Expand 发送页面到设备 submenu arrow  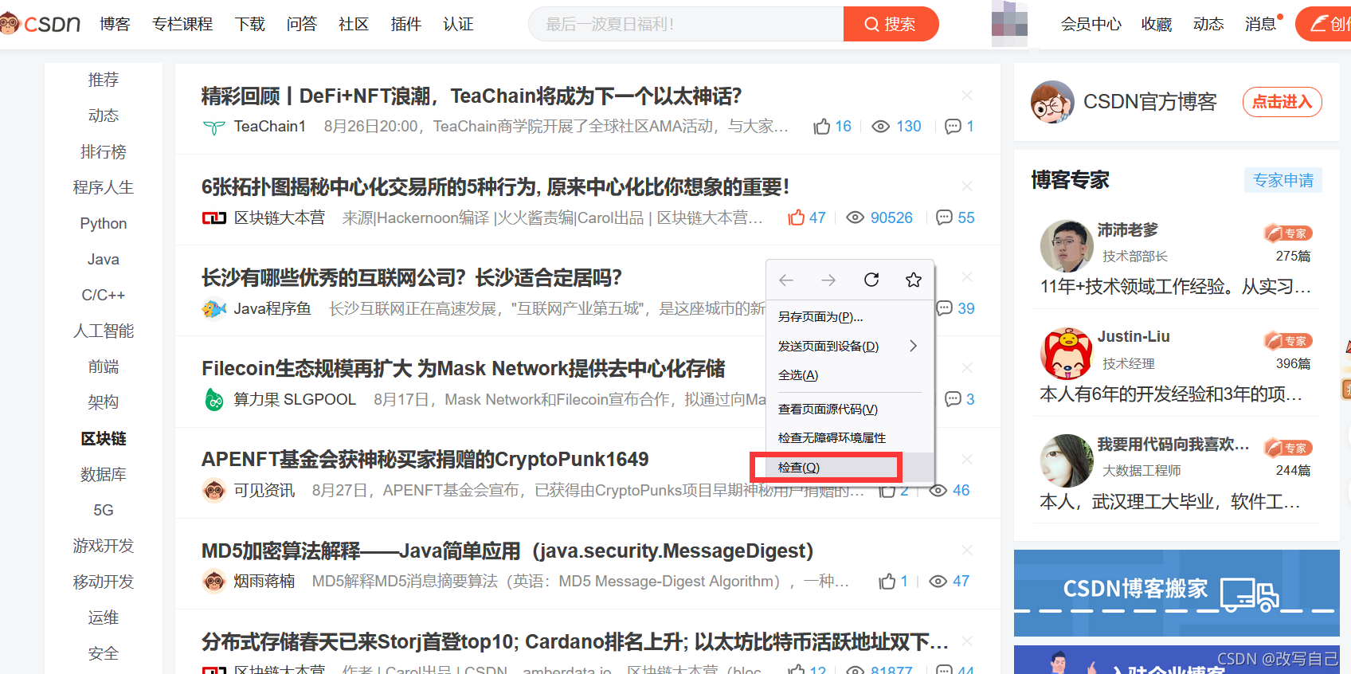click(x=914, y=346)
